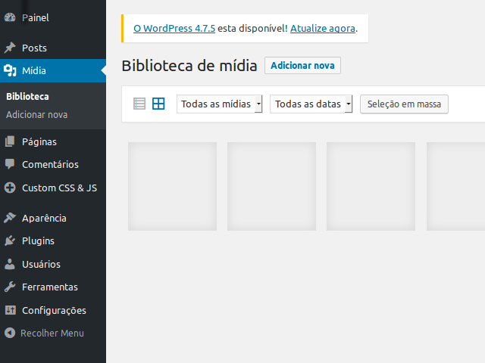
Task: Open the Custom CSS & JS menu
Action: tap(53, 188)
